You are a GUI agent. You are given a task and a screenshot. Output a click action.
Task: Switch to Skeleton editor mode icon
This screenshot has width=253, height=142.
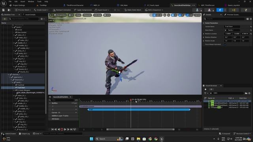point(197,10)
